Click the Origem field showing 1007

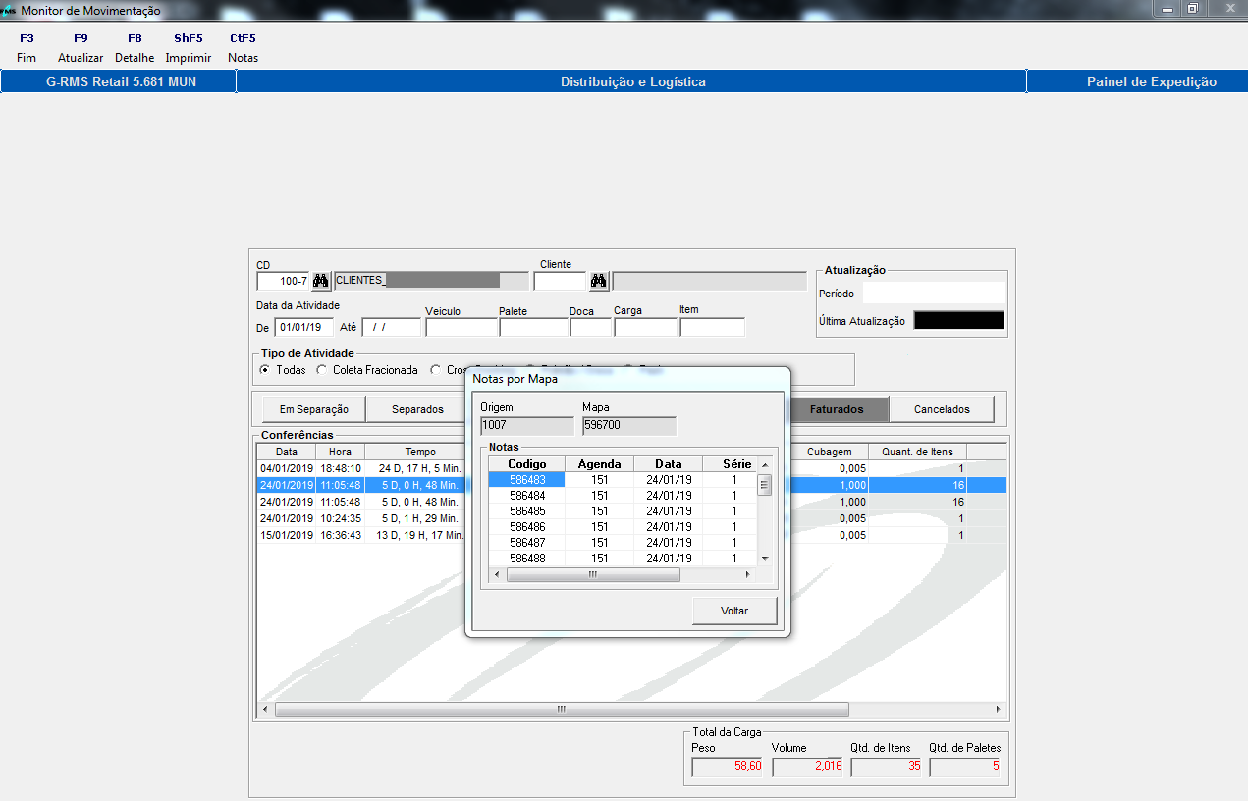click(527, 426)
